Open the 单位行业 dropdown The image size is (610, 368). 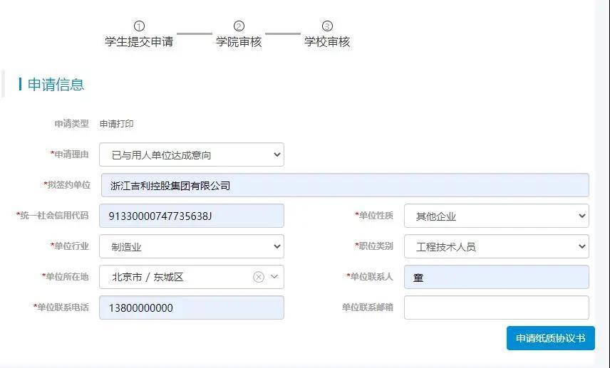(x=192, y=246)
